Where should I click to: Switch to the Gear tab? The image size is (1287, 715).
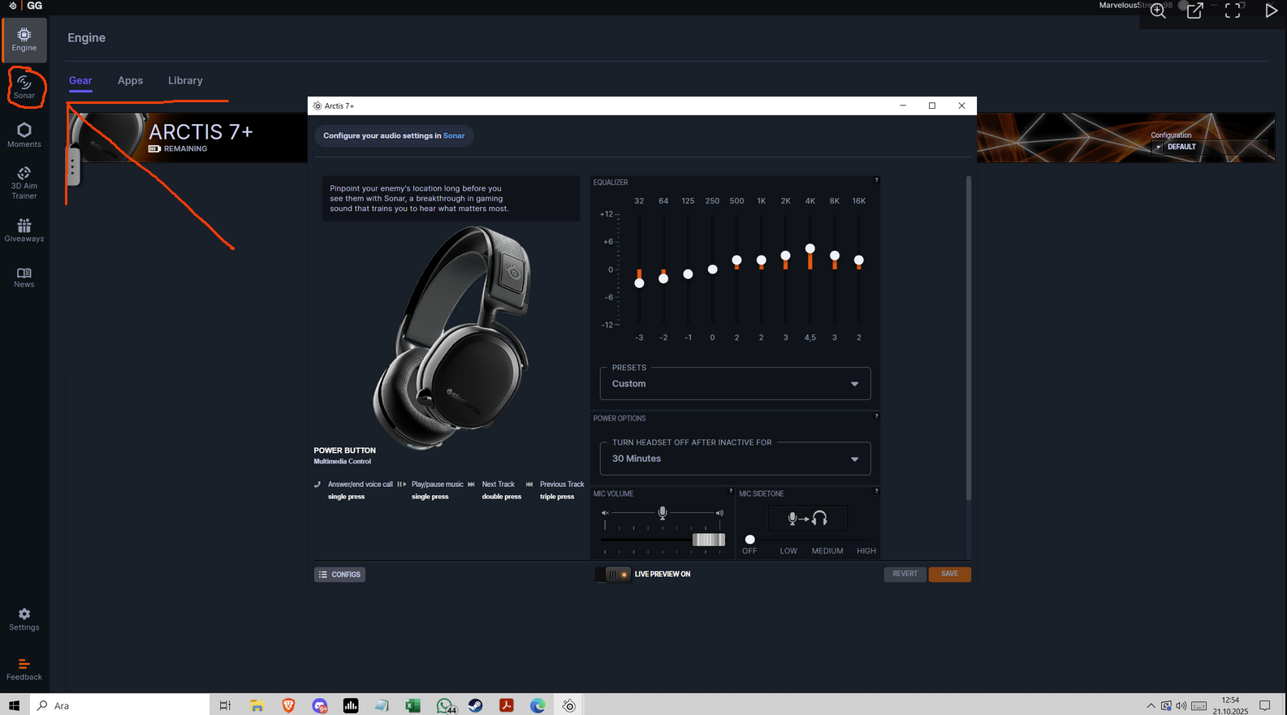(x=80, y=80)
